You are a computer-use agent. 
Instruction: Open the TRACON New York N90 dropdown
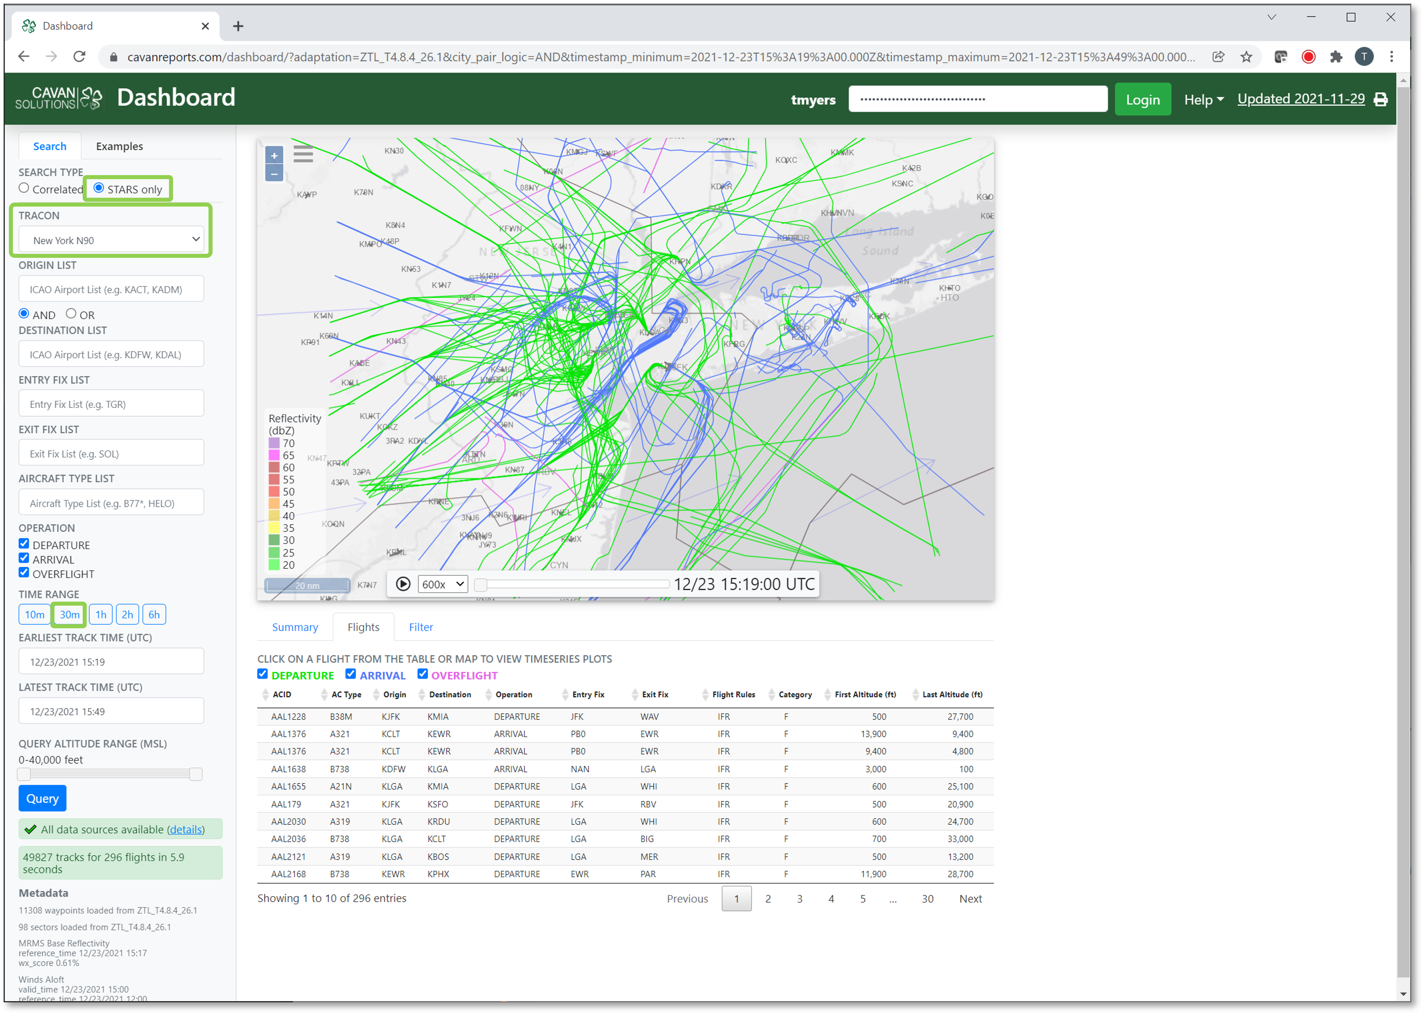(112, 240)
